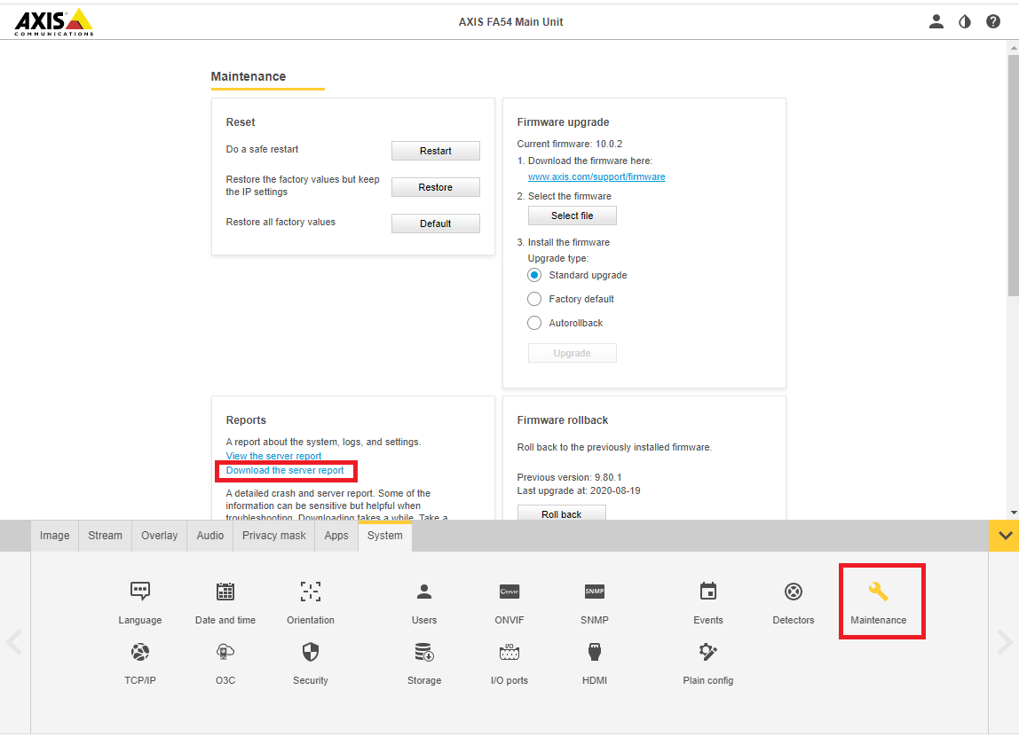
Task: Click Download the server report link
Action: tap(285, 470)
